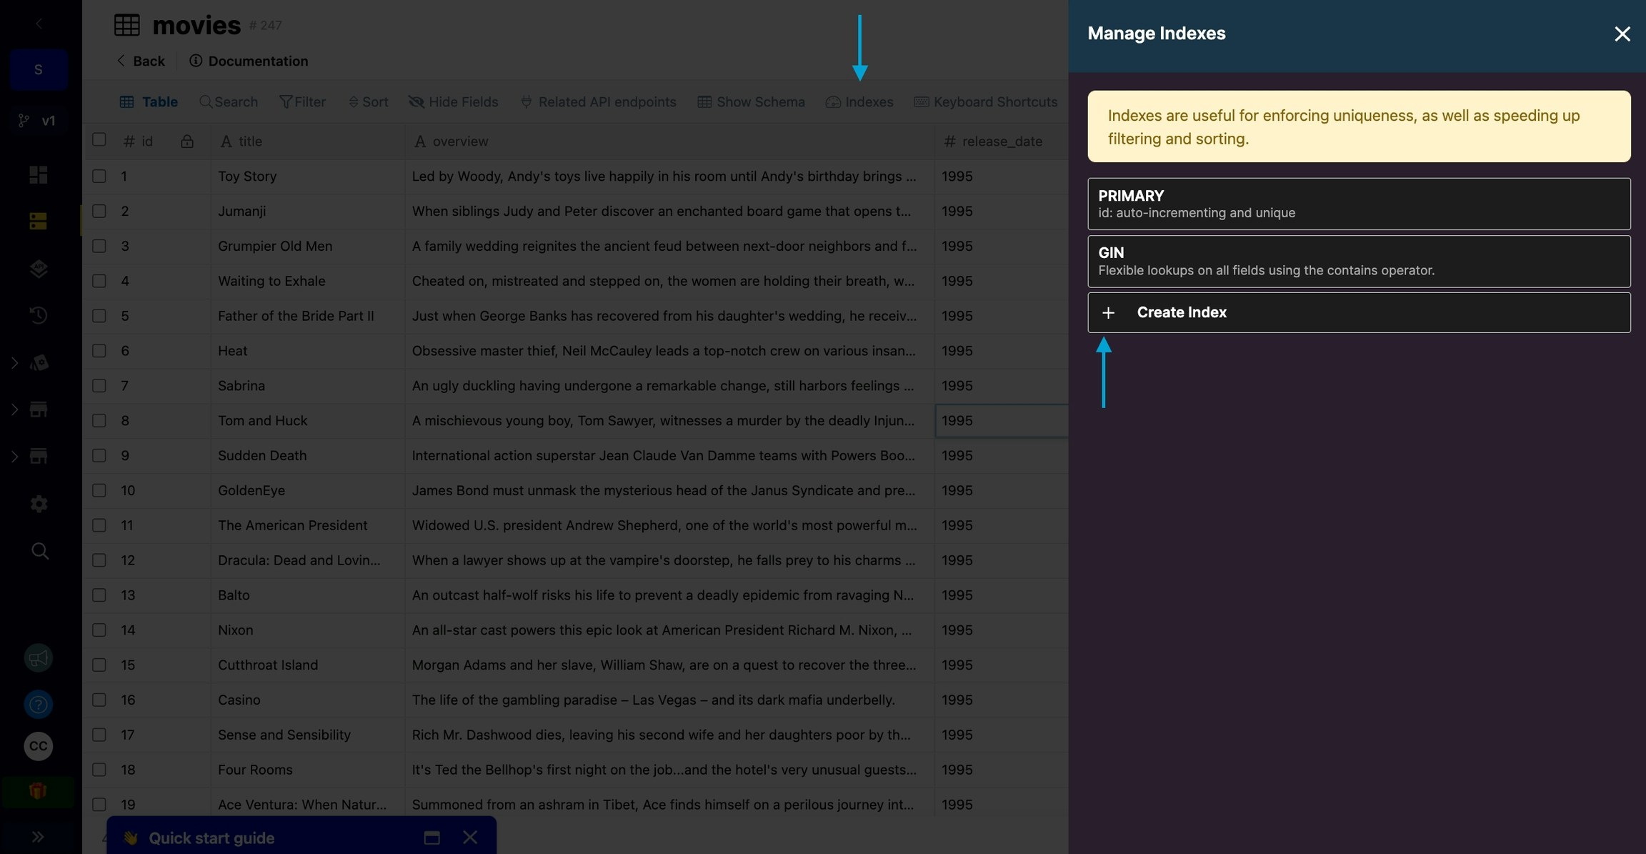The width and height of the screenshot is (1646, 854).
Task: Open the database icon in sidebar
Action: 39,222
